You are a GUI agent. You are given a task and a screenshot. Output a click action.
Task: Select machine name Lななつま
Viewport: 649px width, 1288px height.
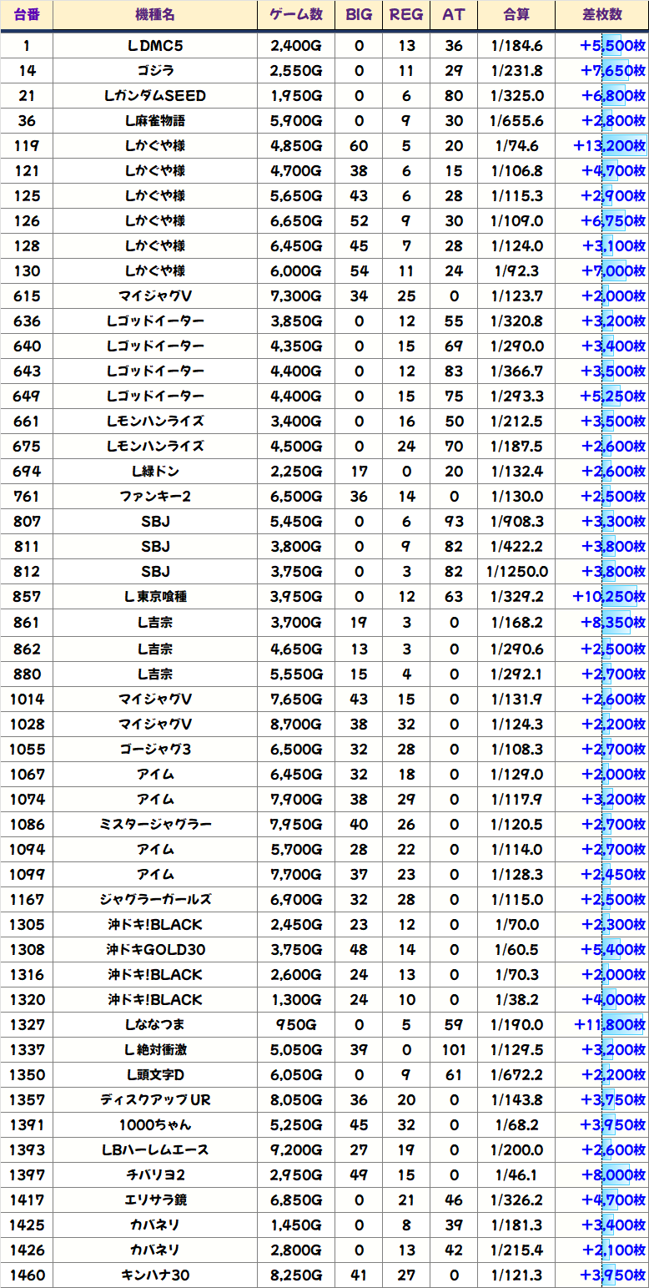tap(155, 1024)
